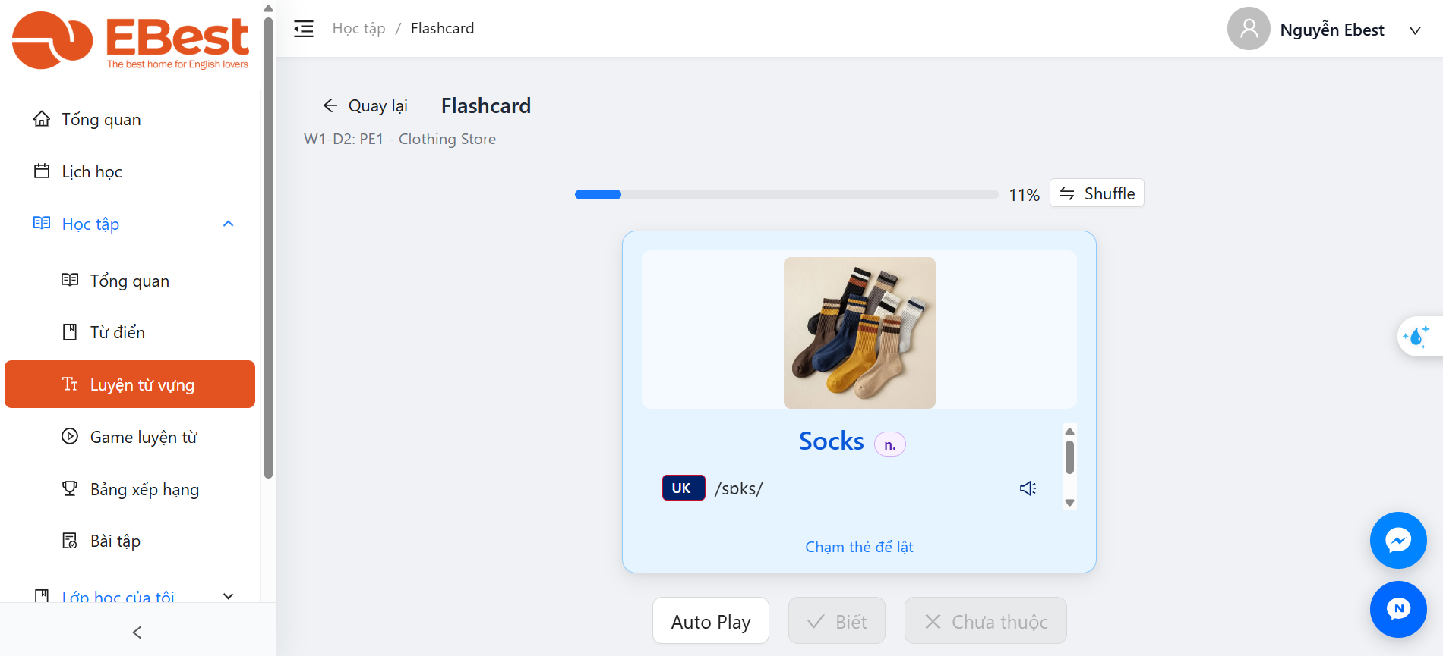Click the hamburger menu toggle icon

(x=304, y=29)
